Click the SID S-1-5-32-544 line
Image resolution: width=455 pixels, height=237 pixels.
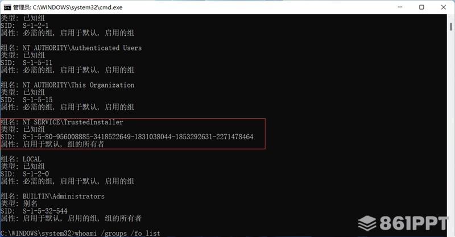34,211
